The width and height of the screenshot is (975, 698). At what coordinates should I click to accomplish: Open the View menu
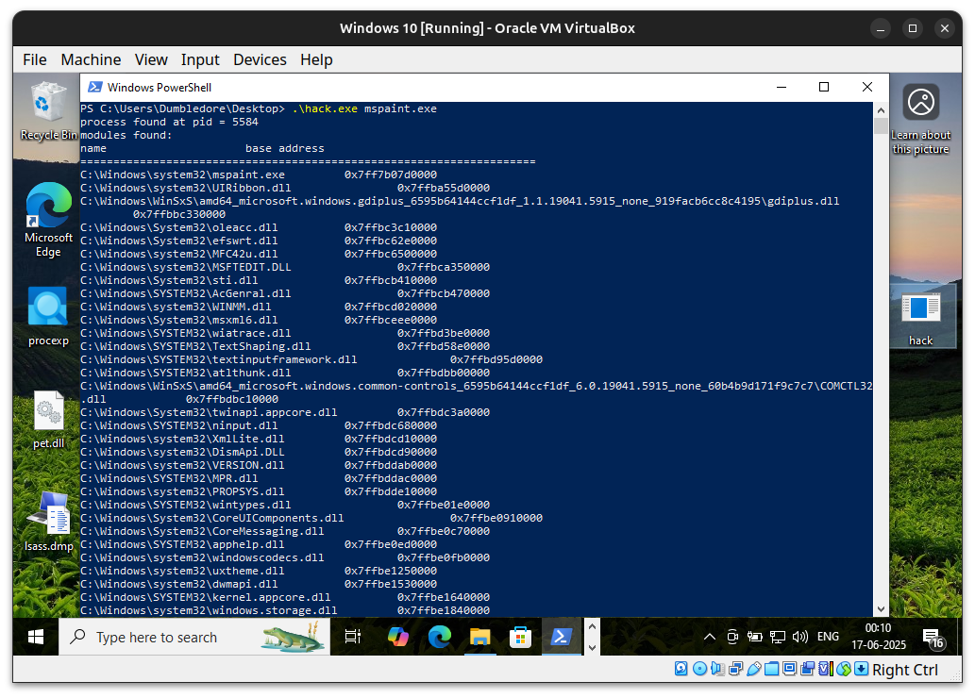coord(151,59)
